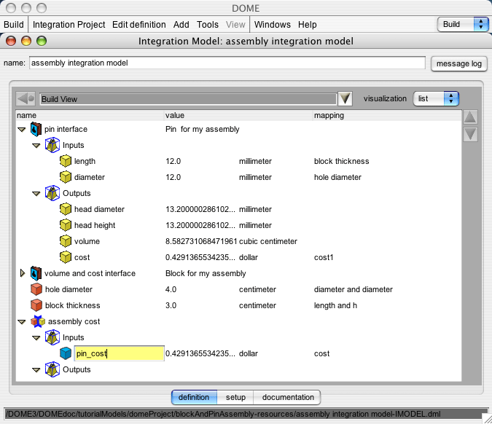Screen dimensions: 492x424
Task: Click the blue cube icon beside pin_cost
Action: (66, 353)
